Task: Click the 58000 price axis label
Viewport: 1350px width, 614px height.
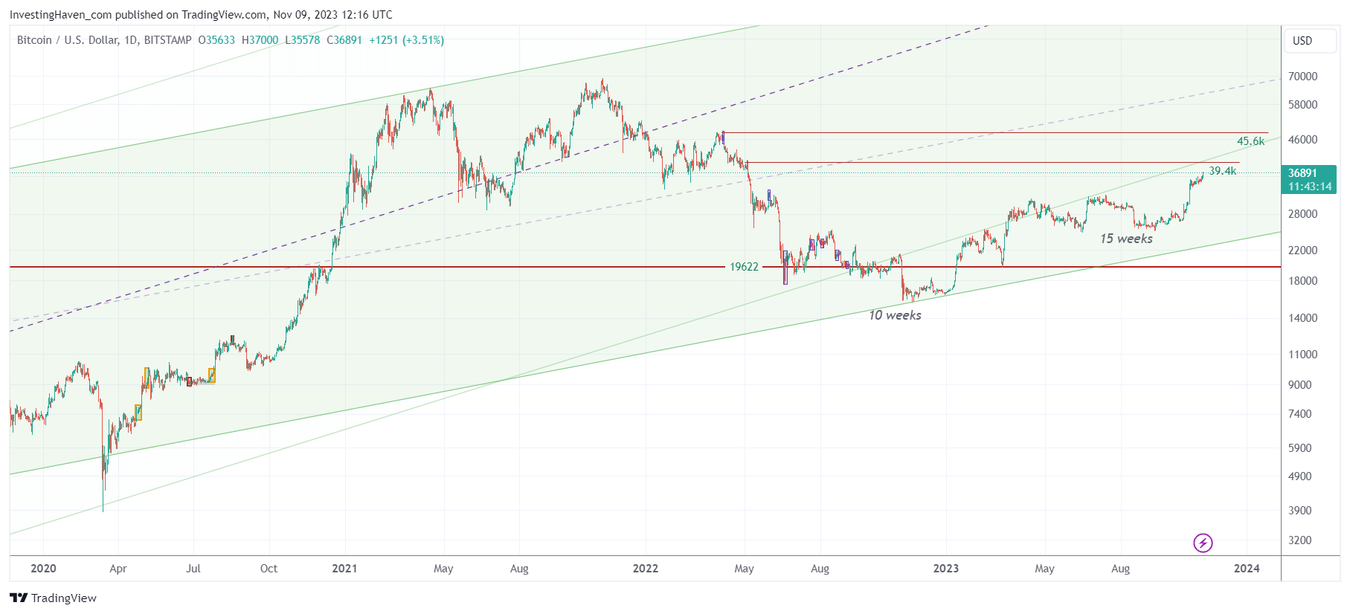Action: 1302,105
